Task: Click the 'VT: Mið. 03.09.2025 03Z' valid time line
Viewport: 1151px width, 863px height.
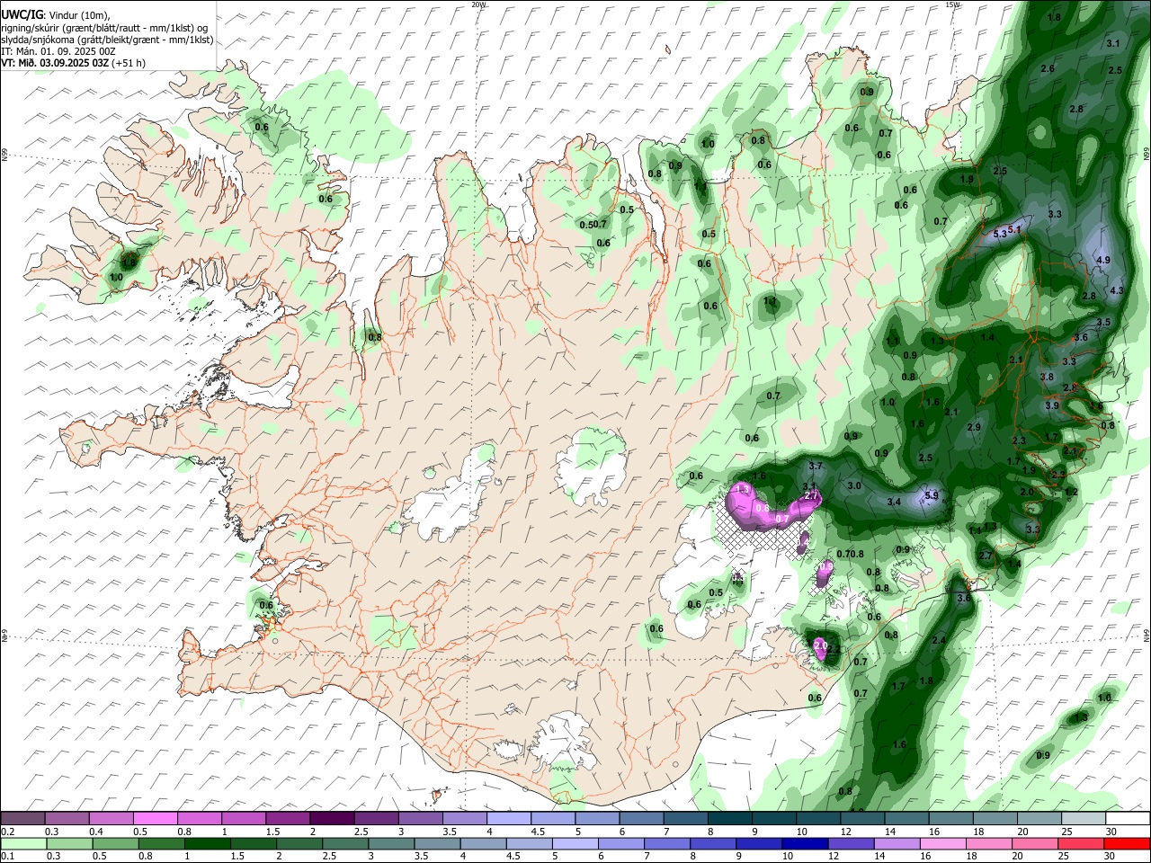Action: [x=56, y=63]
